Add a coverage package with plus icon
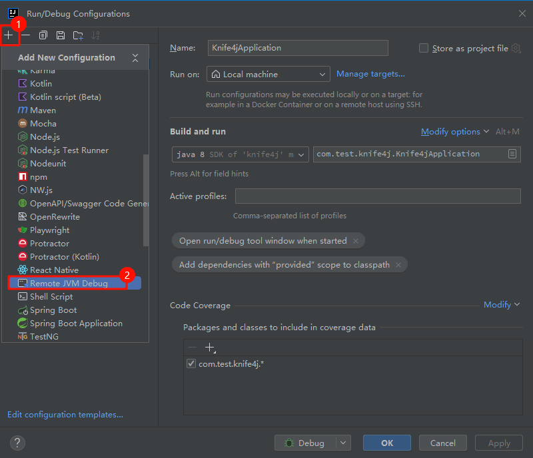The height and width of the screenshot is (458, 533). tap(210, 347)
